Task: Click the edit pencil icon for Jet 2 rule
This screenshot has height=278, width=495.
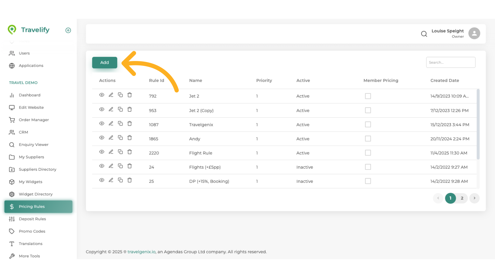Action: pyautogui.click(x=111, y=95)
